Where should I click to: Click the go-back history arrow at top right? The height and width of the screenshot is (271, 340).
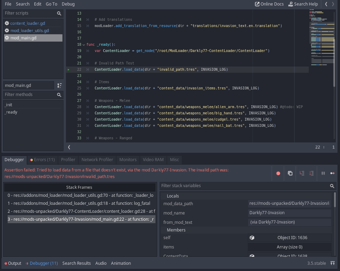pyautogui.click(x=326, y=4)
